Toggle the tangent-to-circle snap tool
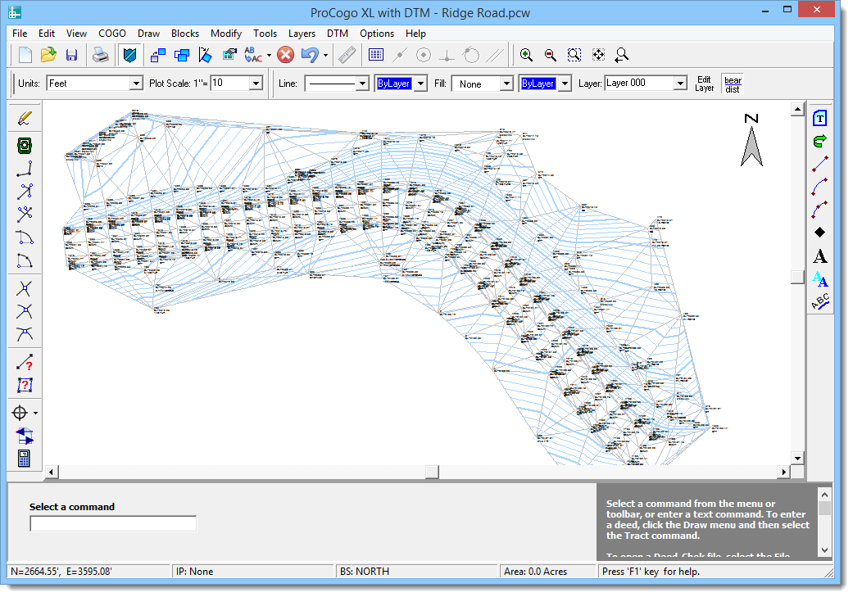853x597 pixels. pyautogui.click(x=470, y=55)
